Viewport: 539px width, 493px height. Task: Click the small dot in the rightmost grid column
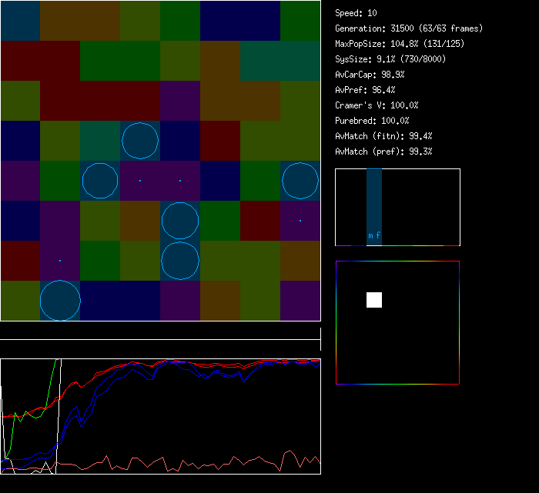tap(300, 221)
